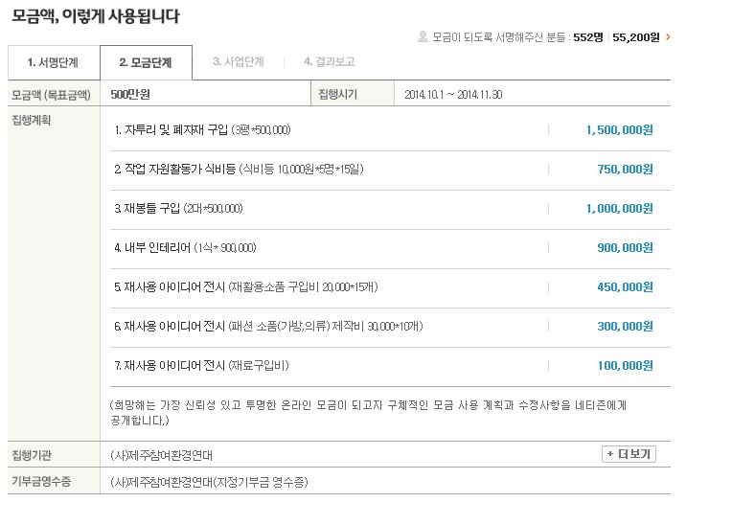Select item '3. 재봉틀 구입'
The width and height of the screenshot is (732, 525).
pos(147,208)
